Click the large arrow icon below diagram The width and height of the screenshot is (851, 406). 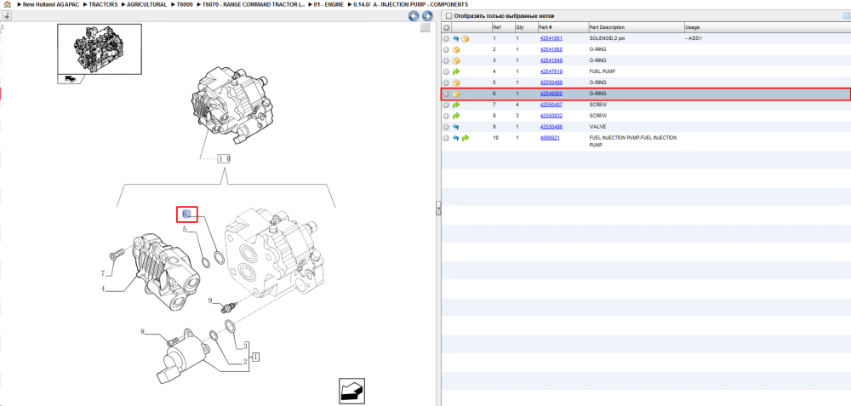click(351, 391)
